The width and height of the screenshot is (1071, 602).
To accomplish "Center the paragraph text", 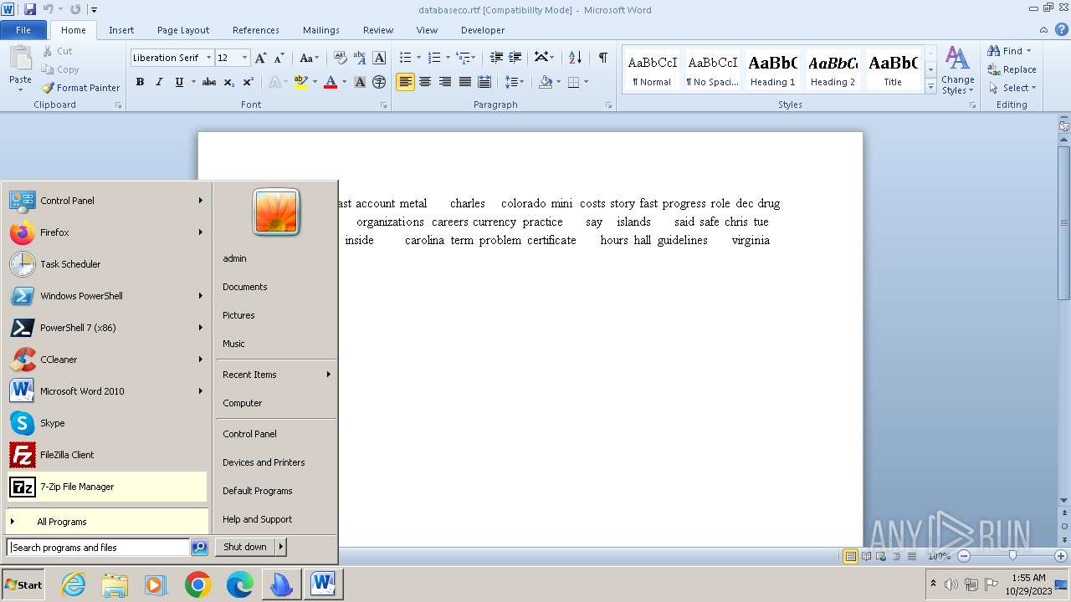I will [x=425, y=82].
